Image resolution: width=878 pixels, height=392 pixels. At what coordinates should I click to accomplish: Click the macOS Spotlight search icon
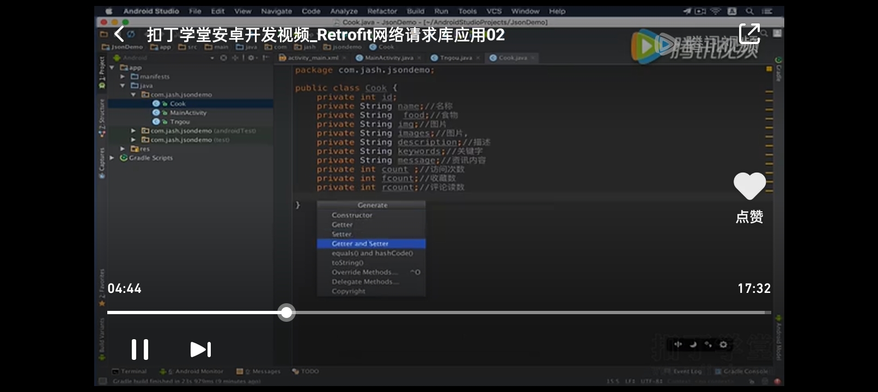coord(750,11)
